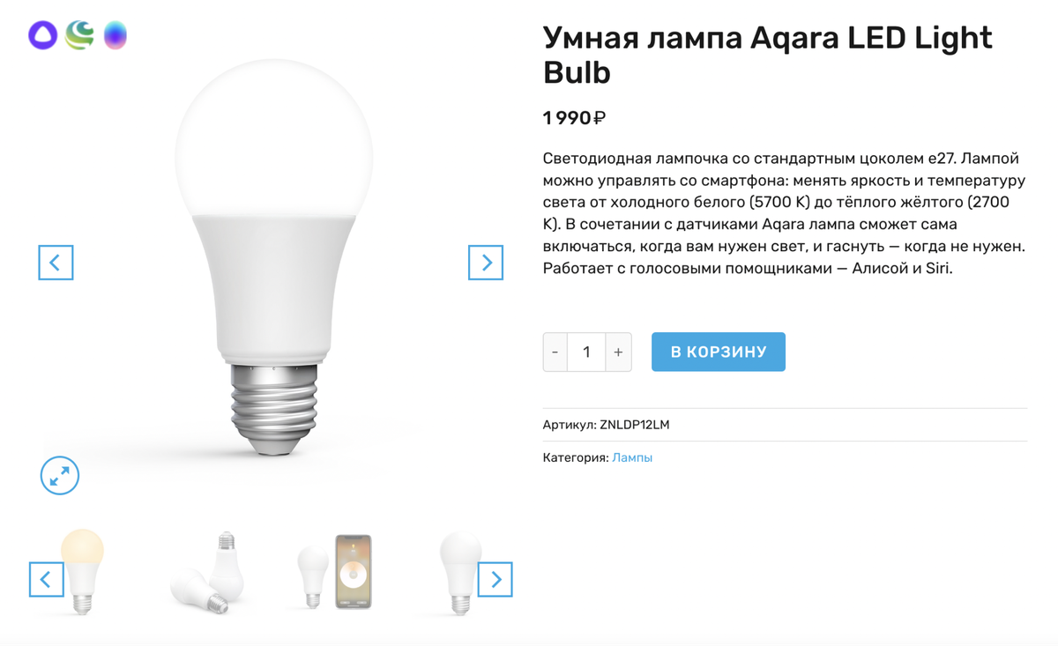The height and width of the screenshot is (646, 1058).
Task: Select the two-bulbs thumbnail
Action: coord(208,572)
